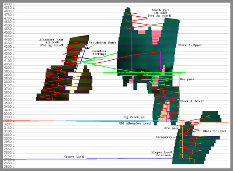Screen dimensions: 233x171
Task: Select the Old Alhambra Level label
Action: (x=134, y=123)
